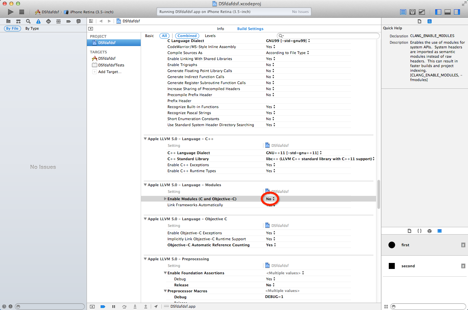This screenshot has height=310, width=468.
Task: Select the Standard editor button
Action: click(403, 12)
